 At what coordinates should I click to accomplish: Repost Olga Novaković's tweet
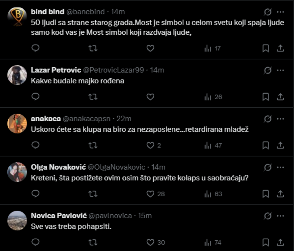pos(92,194)
